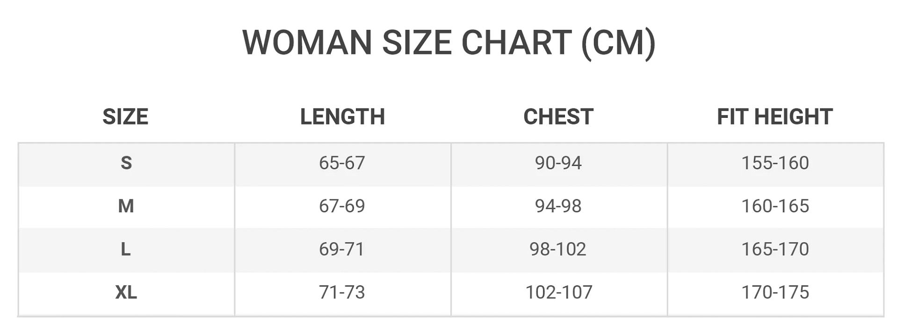Click the L size row label

point(126,249)
